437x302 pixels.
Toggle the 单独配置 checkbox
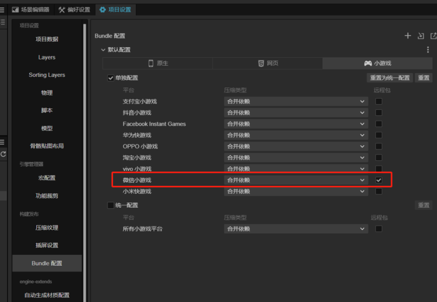(x=111, y=78)
